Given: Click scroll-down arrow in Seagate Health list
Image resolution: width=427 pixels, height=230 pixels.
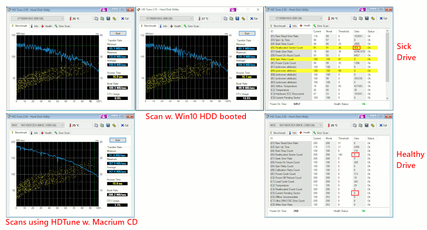Looking at the screenshot, I should coord(387,98).
